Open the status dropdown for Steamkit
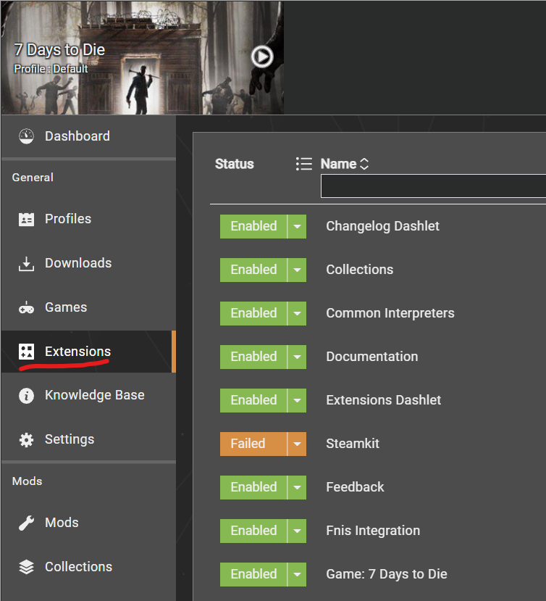 (298, 444)
